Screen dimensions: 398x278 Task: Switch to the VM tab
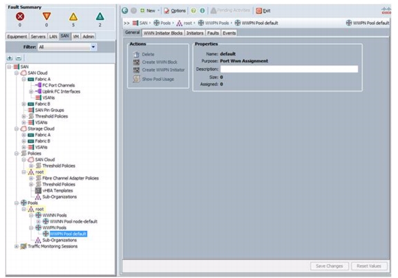pyautogui.click(x=76, y=37)
